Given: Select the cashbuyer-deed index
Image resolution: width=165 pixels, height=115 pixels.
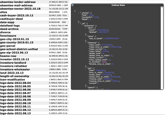Looking at the screenshot, I should coord(35,19).
